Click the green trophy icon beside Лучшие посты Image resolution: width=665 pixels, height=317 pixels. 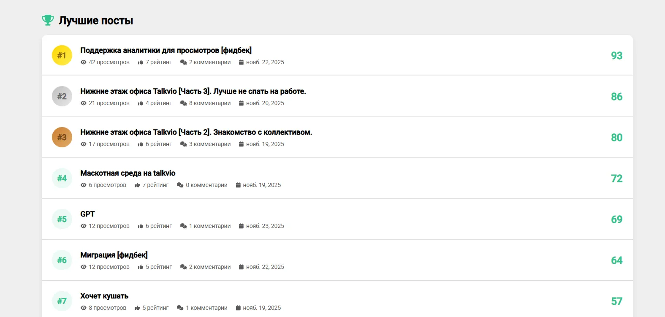(x=48, y=20)
